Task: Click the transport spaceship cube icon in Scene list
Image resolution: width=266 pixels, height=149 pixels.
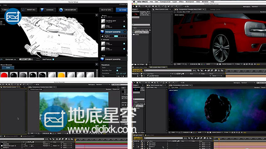Action: pos(102,32)
